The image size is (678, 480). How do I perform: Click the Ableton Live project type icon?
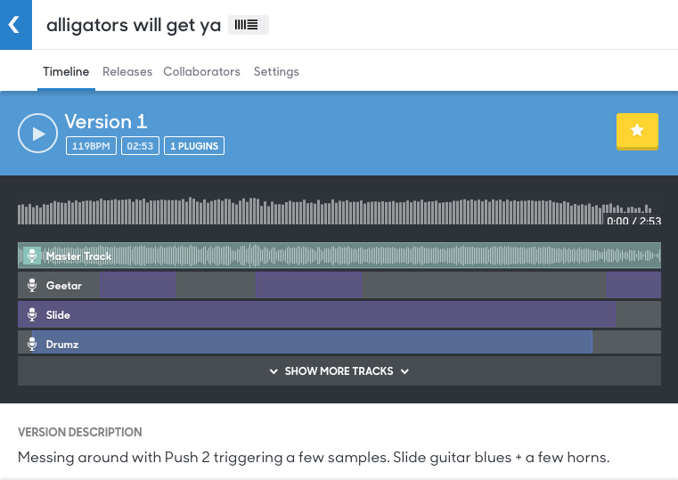click(249, 25)
